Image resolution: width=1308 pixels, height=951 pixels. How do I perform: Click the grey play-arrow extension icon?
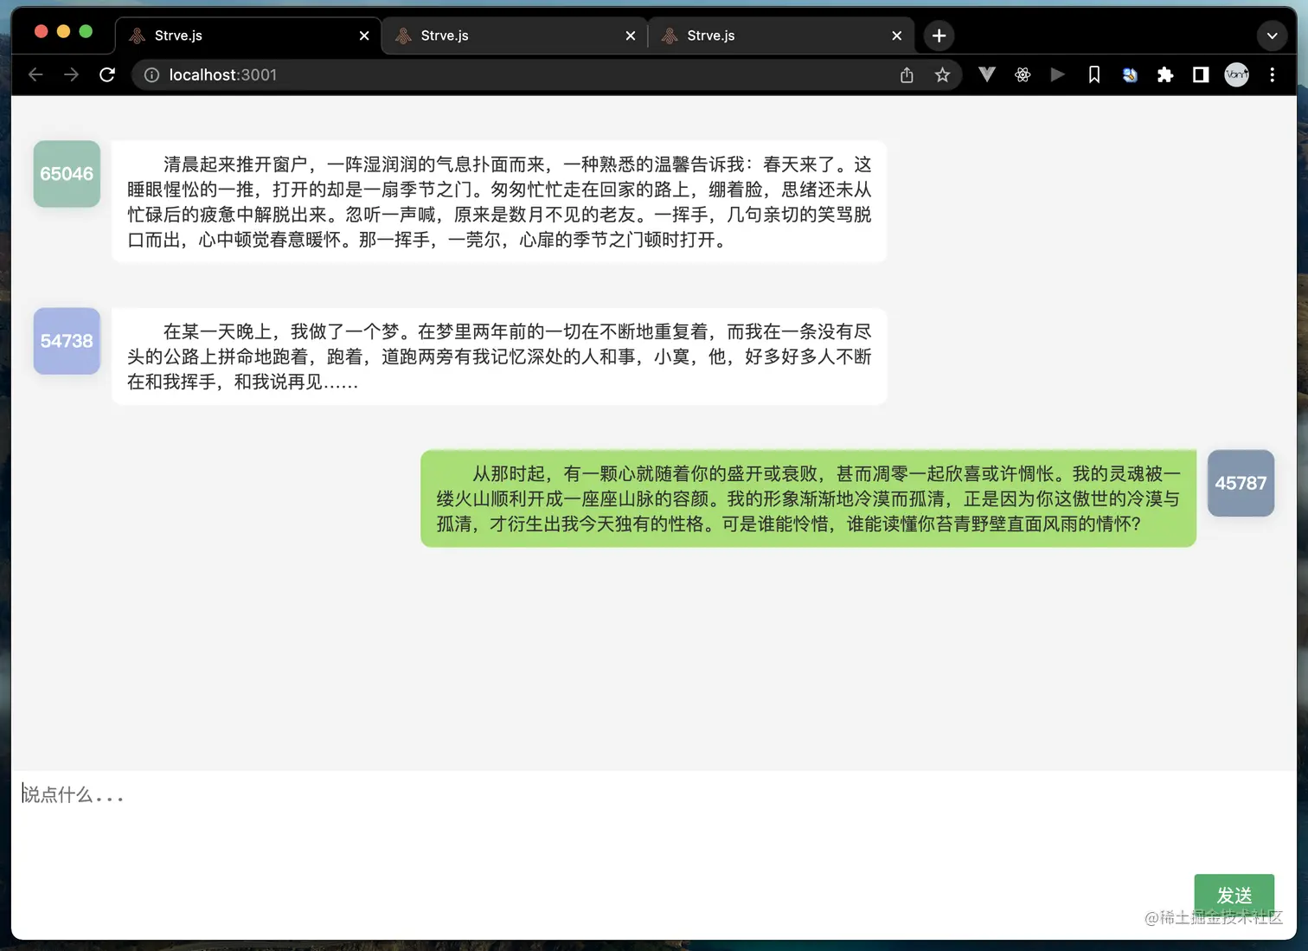tap(1057, 74)
